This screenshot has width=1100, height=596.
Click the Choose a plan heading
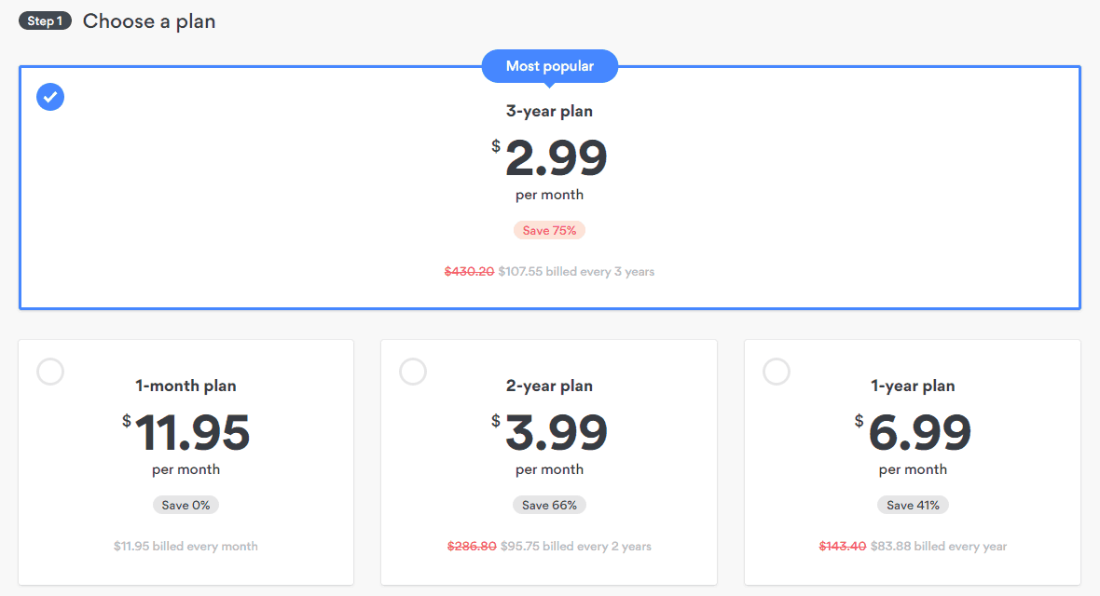(x=149, y=21)
